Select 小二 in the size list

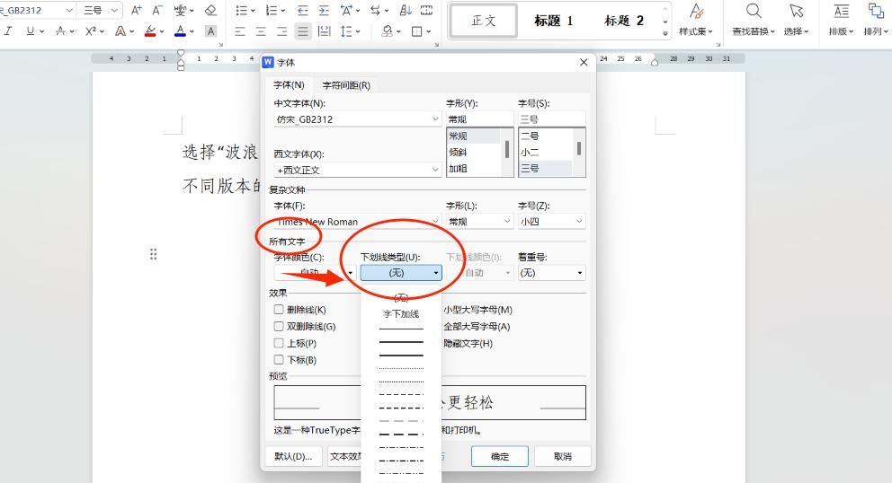[x=530, y=153]
